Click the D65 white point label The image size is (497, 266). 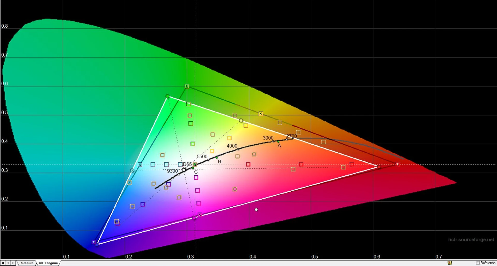tap(187, 164)
